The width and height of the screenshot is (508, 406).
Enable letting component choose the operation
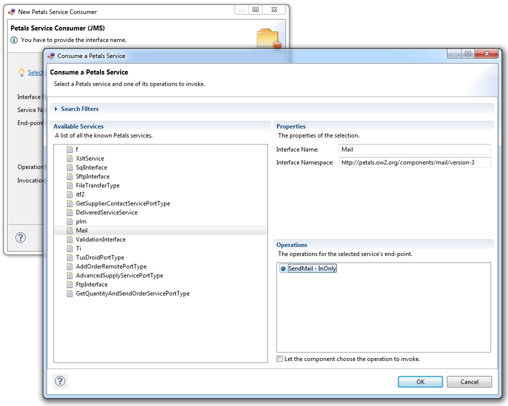pyautogui.click(x=279, y=359)
